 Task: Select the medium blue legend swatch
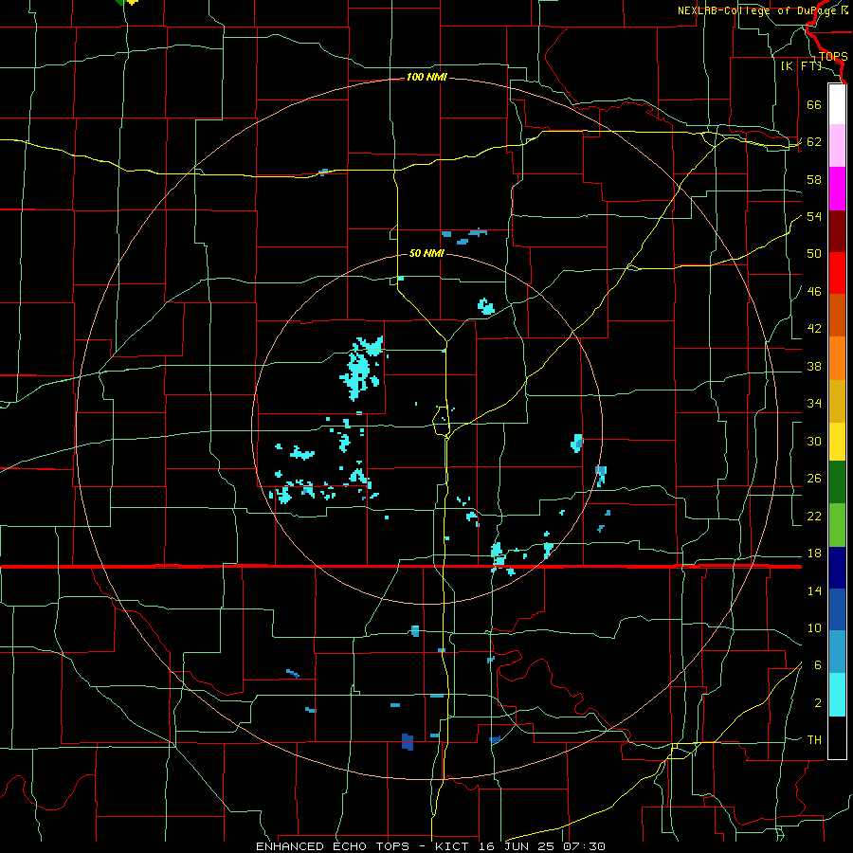(x=837, y=609)
